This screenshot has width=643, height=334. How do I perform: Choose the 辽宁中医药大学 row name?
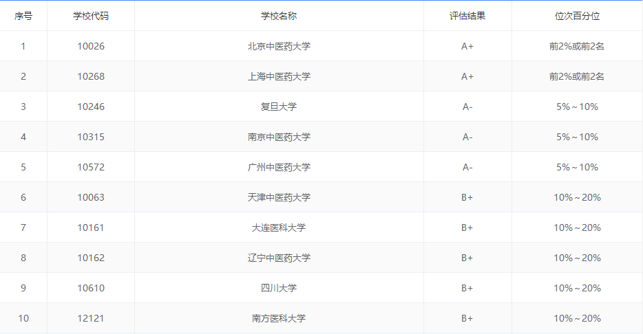(x=279, y=258)
